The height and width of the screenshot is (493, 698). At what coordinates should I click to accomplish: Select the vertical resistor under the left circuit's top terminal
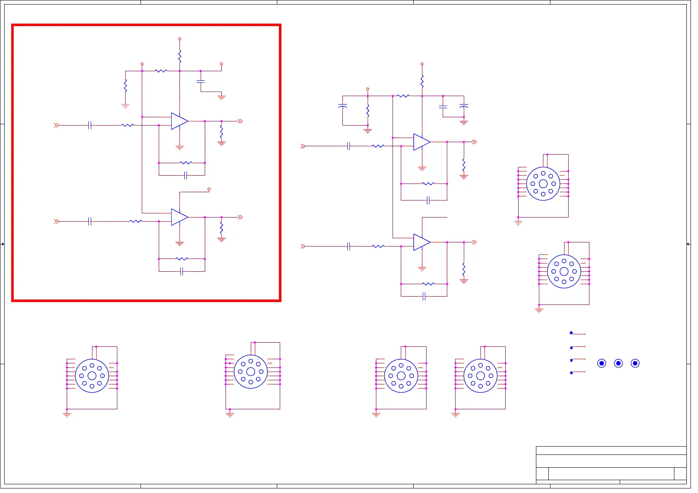[x=179, y=56]
